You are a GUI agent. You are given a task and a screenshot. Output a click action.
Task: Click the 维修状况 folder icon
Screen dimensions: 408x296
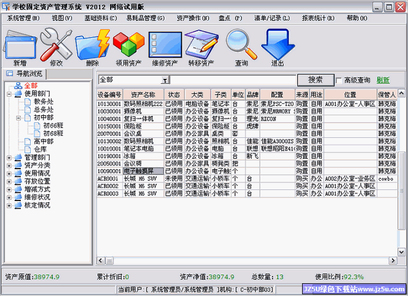click(18, 198)
